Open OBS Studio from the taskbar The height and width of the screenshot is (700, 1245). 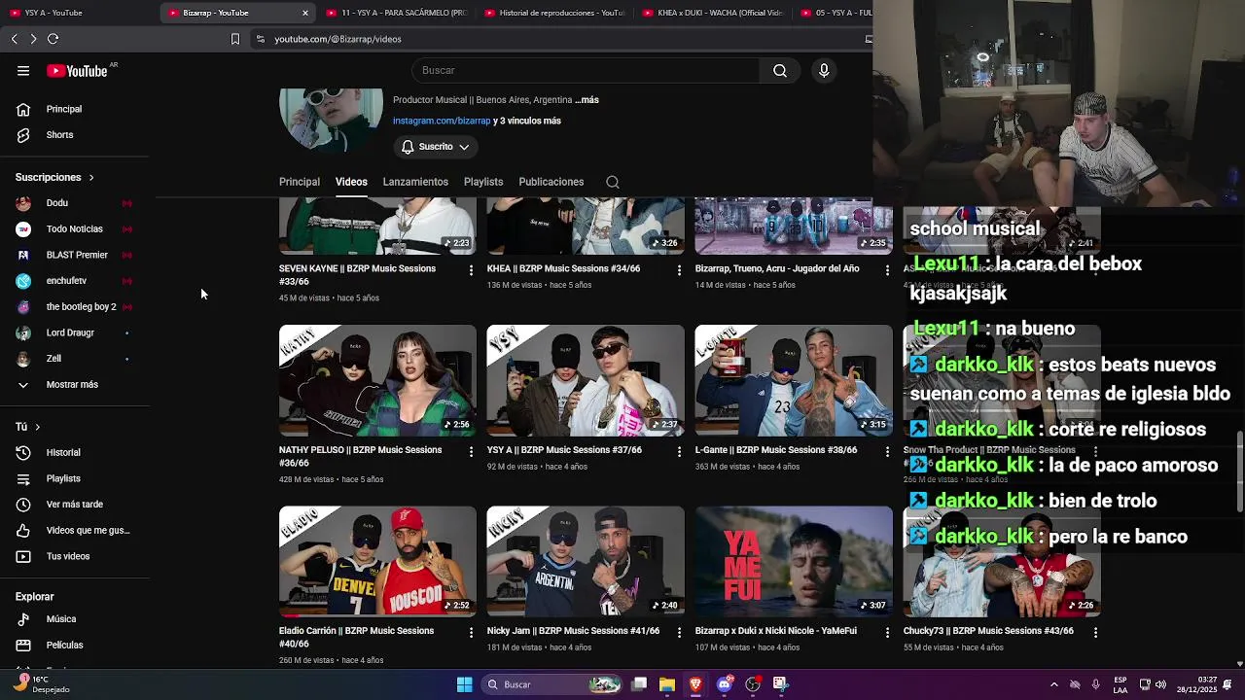(x=753, y=684)
